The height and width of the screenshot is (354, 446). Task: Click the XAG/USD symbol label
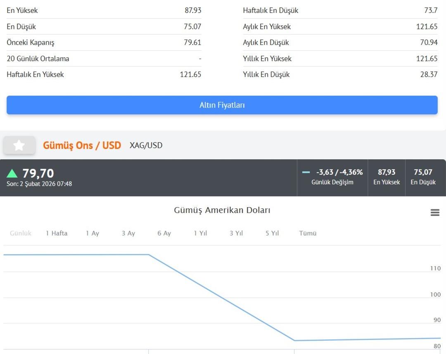[x=146, y=145]
